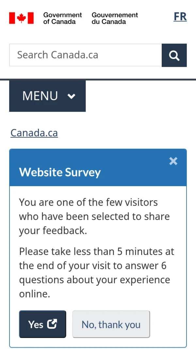Click the Gouvernement du Canada French wordmark
This screenshot has width=196, height=349.
pyautogui.click(x=115, y=18)
